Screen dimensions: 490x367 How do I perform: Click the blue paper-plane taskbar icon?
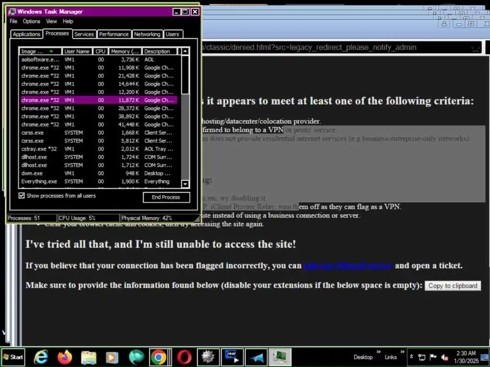point(256,357)
